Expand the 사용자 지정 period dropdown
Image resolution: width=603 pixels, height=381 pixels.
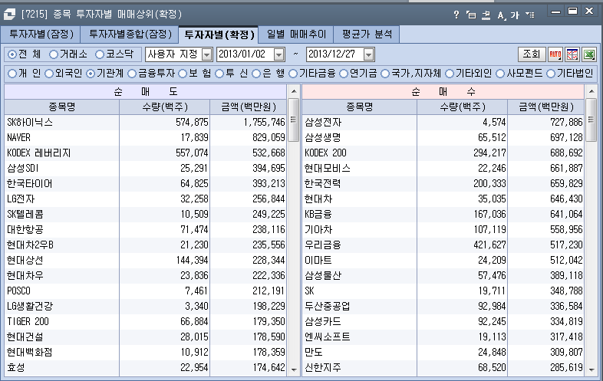[207, 54]
